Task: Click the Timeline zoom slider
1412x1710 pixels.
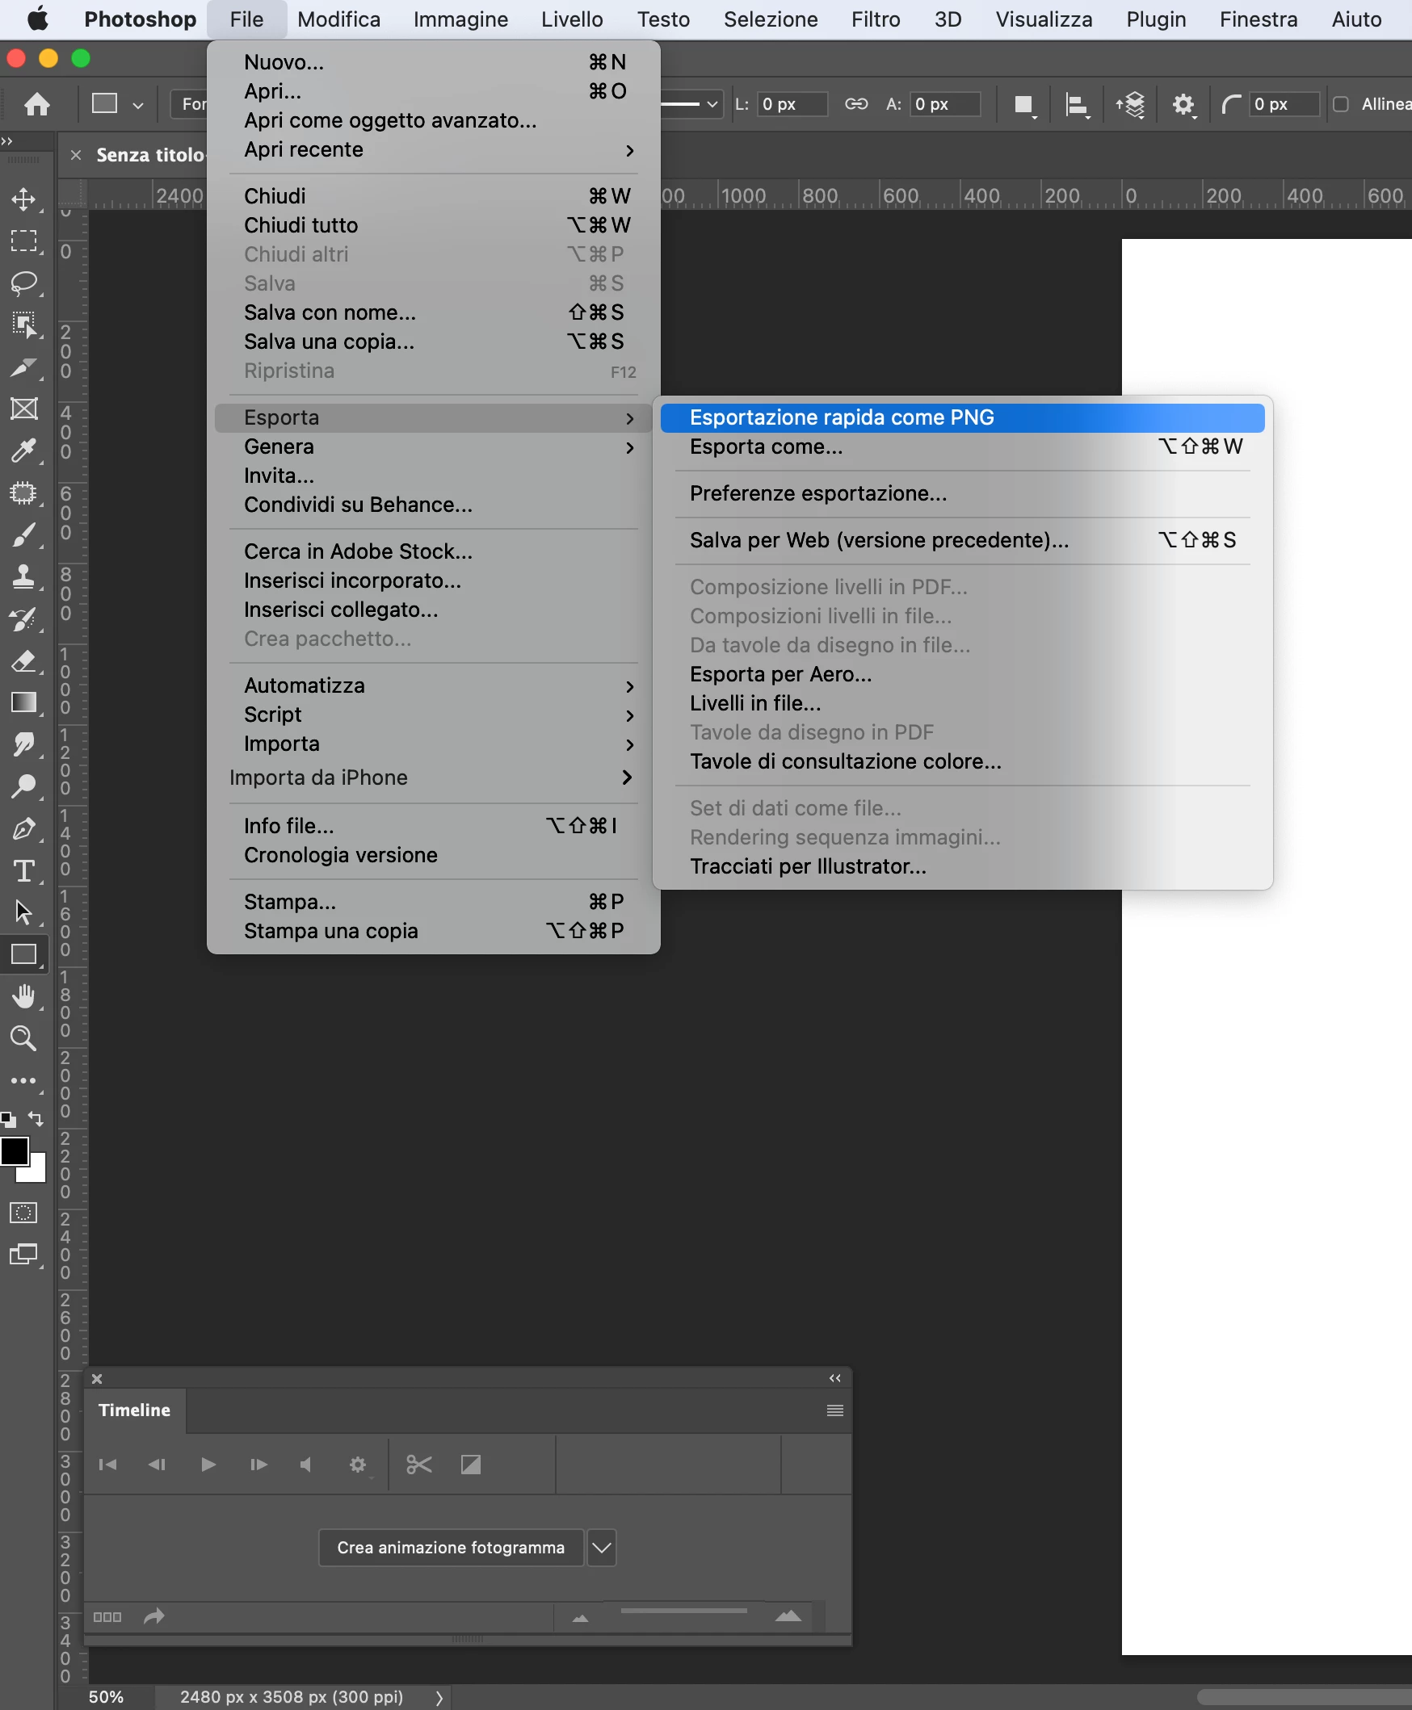Action: (683, 1610)
